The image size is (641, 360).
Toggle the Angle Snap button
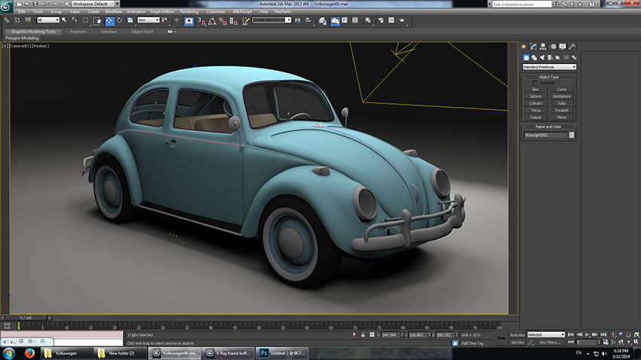tap(211, 21)
